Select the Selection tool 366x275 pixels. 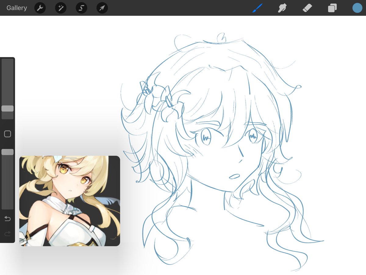[81, 8]
